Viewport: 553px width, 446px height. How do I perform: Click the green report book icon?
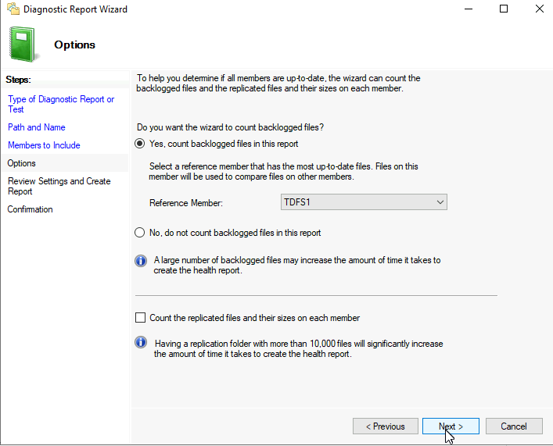(x=23, y=45)
